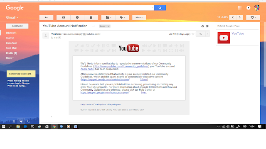Archive this email
266x149 pixels.
64,17
